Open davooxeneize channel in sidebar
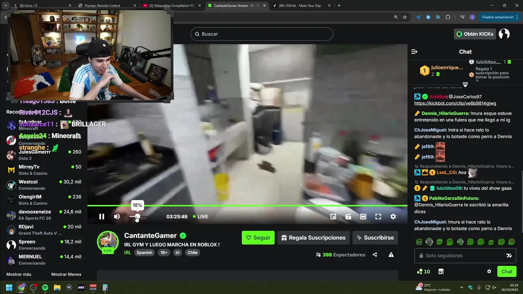The image size is (523, 294). (x=44, y=215)
